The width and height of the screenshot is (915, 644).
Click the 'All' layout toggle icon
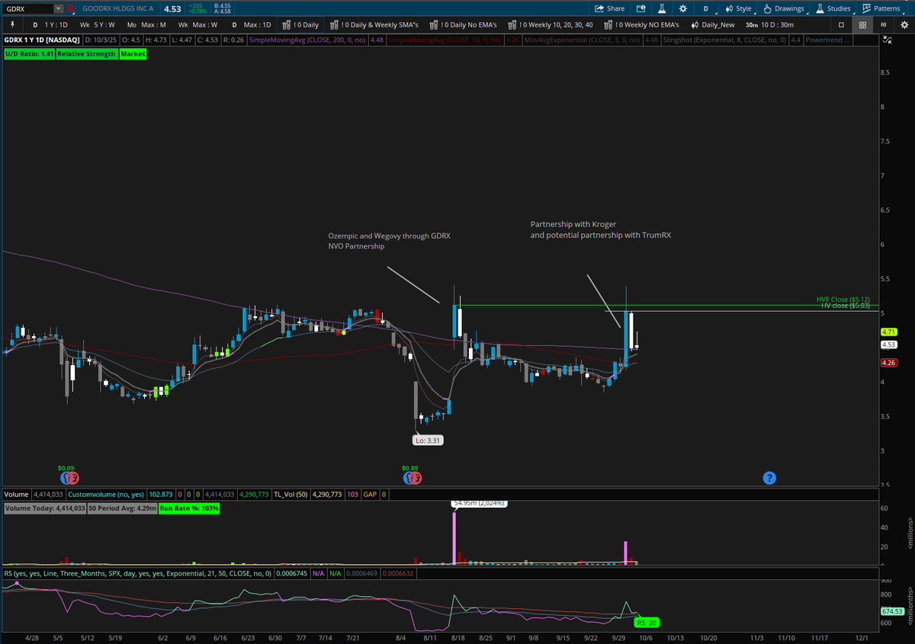click(x=885, y=24)
